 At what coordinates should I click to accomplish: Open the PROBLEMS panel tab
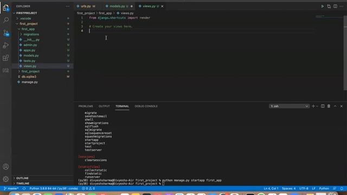click(x=86, y=106)
